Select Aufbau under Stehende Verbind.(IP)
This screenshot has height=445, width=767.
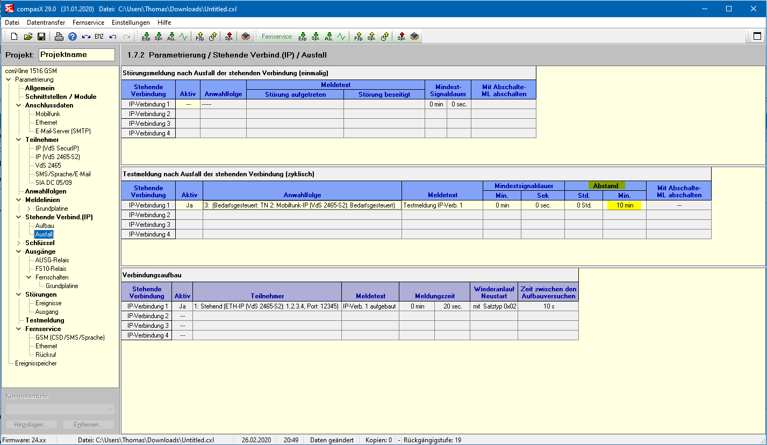click(45, 226)
